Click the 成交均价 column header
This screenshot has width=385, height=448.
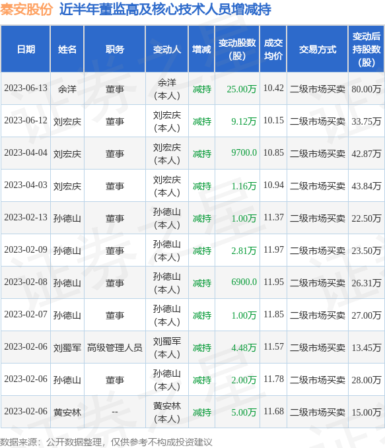pyautogui.click(x=273, y=49)
